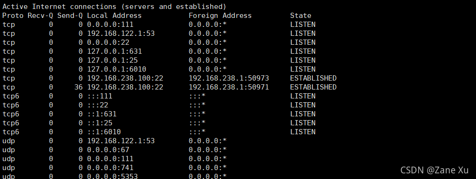Click ESTABLISHED in the 50971 connection row
This screenshot has height=179, width=476.
[x=313, y=87]
